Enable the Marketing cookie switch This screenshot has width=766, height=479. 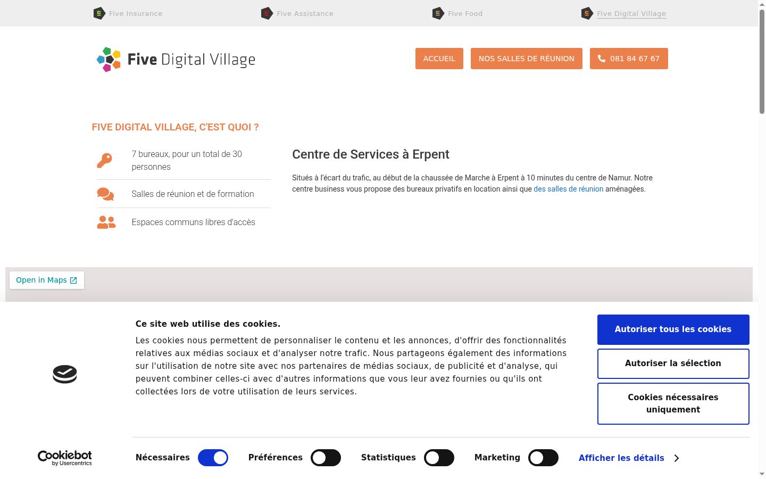pos(543,458)
